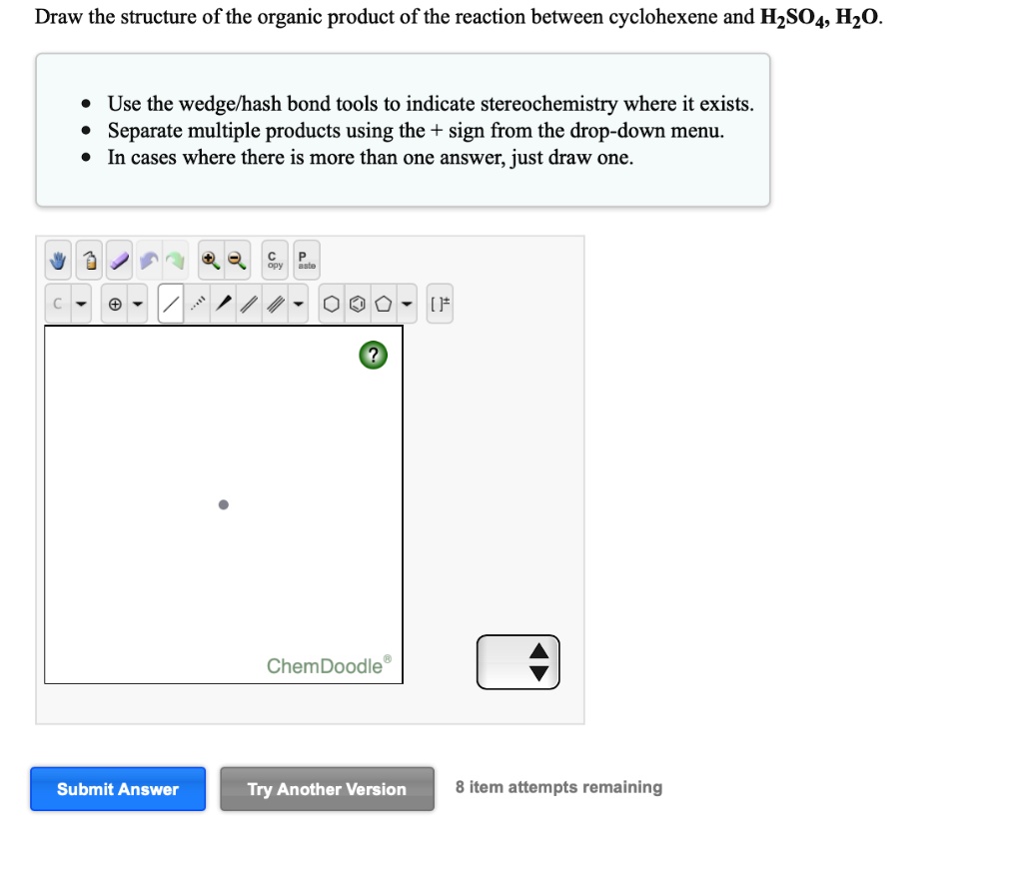Select the hand pan tool
1023x884 pixels.
57,260
